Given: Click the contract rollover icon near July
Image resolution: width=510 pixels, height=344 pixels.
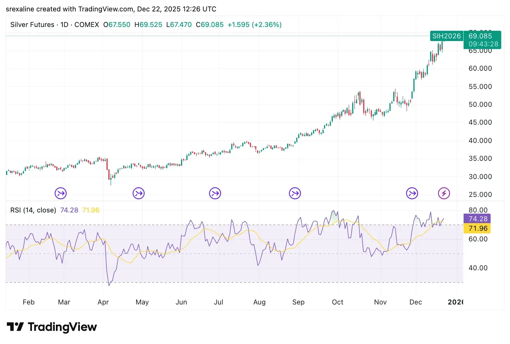Looking at the screenshot, I should coord(215,193).
